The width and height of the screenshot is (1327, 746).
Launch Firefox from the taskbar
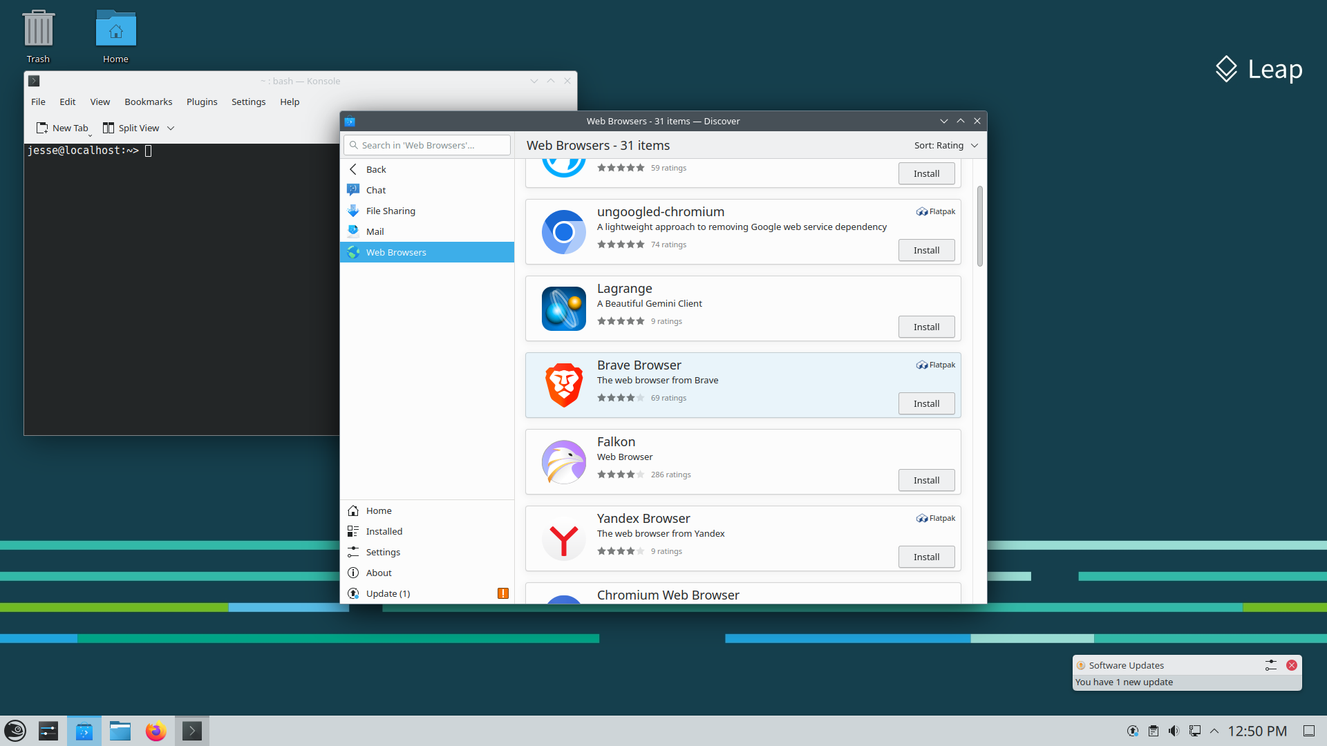click(156, 731)
